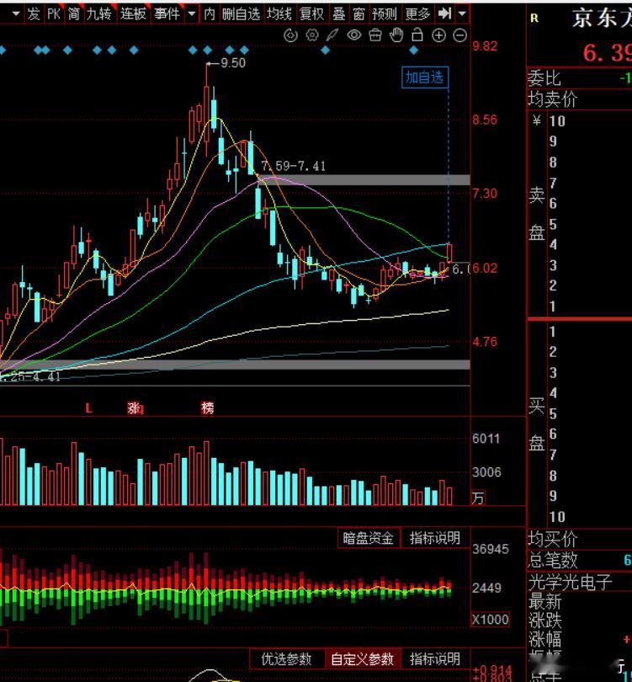Click the 买盘 buy-side label
632x682 pixels.
pos(537,425)
